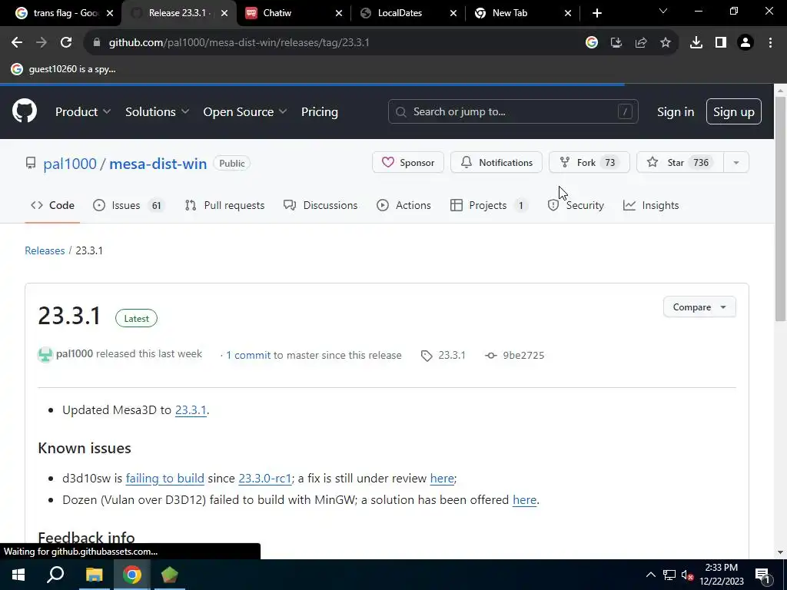Go back with the browser back arrow

point(17,43)
